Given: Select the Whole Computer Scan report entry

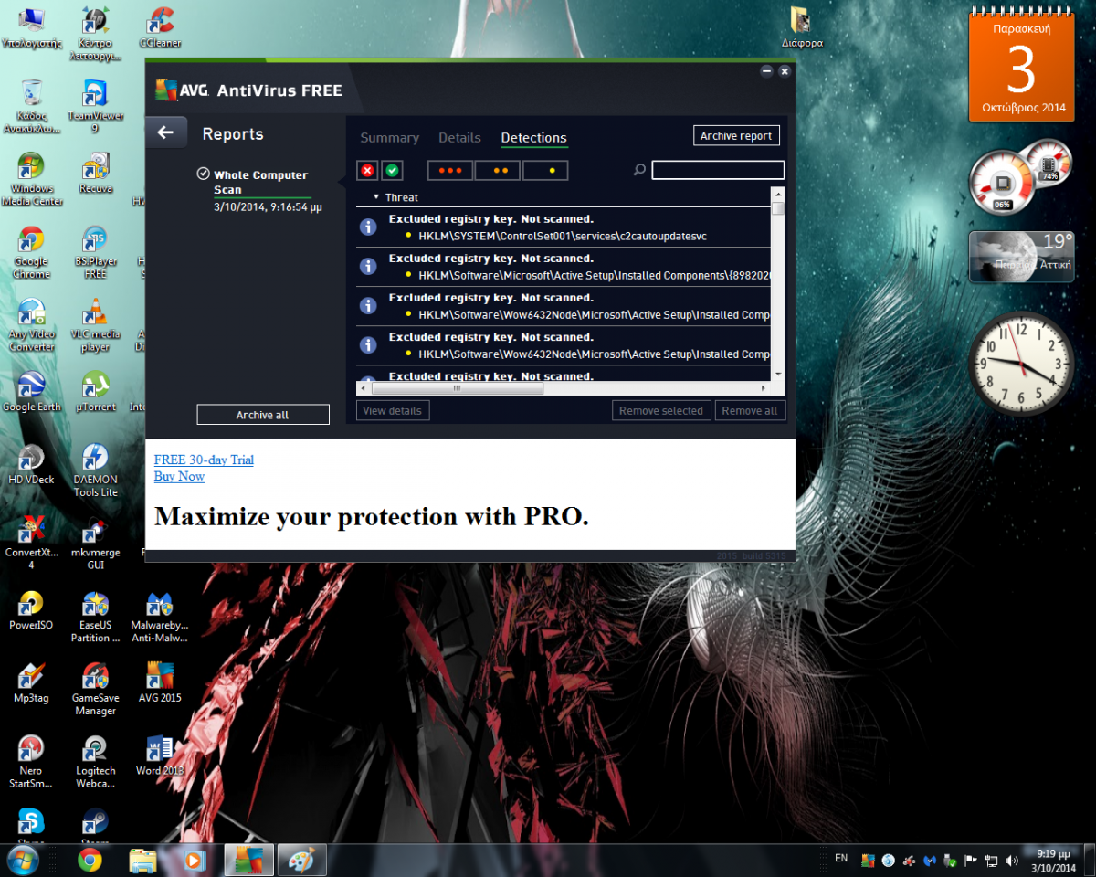Looking at the screenshot, I should [260, 190].
